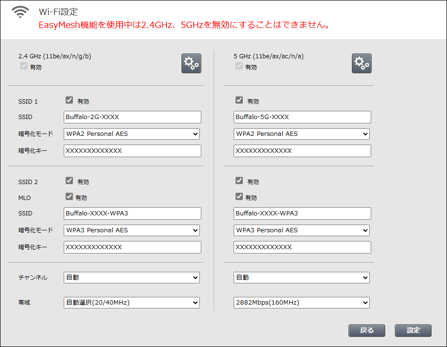The height and width of the screenshot is (347, 447).
Task: Click the 設定 button to apply
Action: pyautogui.click(x=413, y=330)
